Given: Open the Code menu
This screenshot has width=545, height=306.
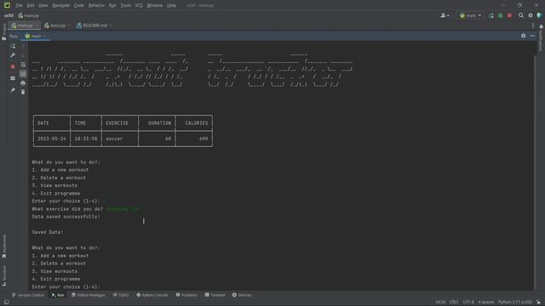Looking at the screenshot, I should (x=79, y=5).
